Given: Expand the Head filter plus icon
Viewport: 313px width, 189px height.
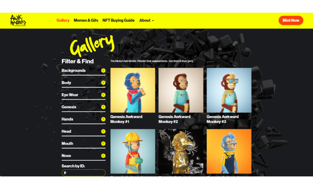Looking at the screenshot, I should [103, 131].
